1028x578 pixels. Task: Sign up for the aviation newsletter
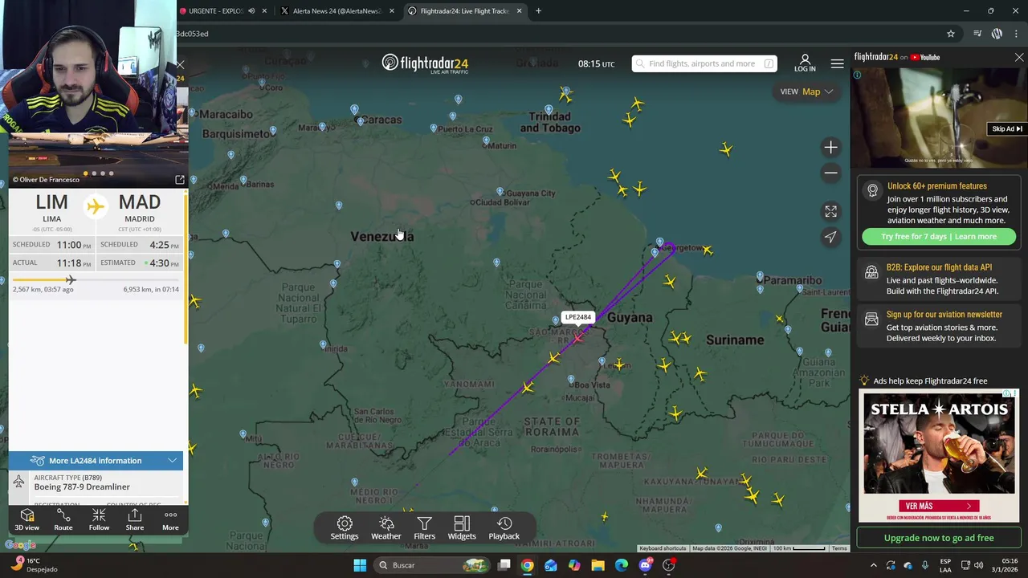pos(939,327)
